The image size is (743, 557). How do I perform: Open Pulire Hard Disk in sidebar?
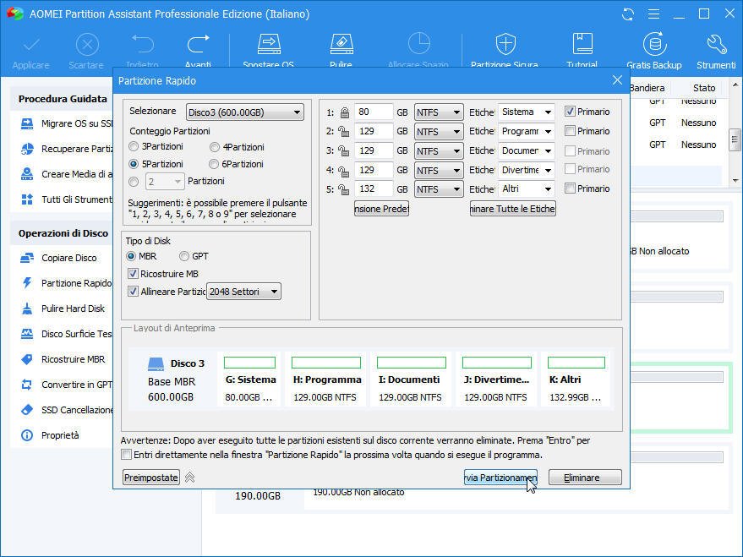point(73,309)
